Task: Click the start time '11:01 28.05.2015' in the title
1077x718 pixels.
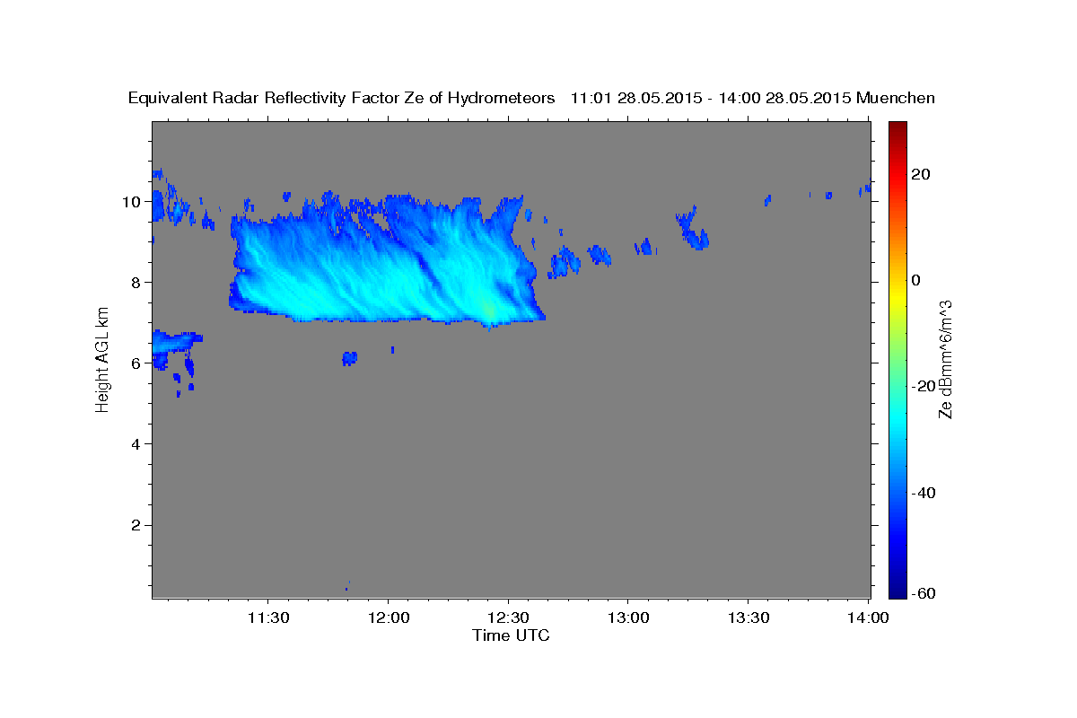Action: [x=636, y=98]
